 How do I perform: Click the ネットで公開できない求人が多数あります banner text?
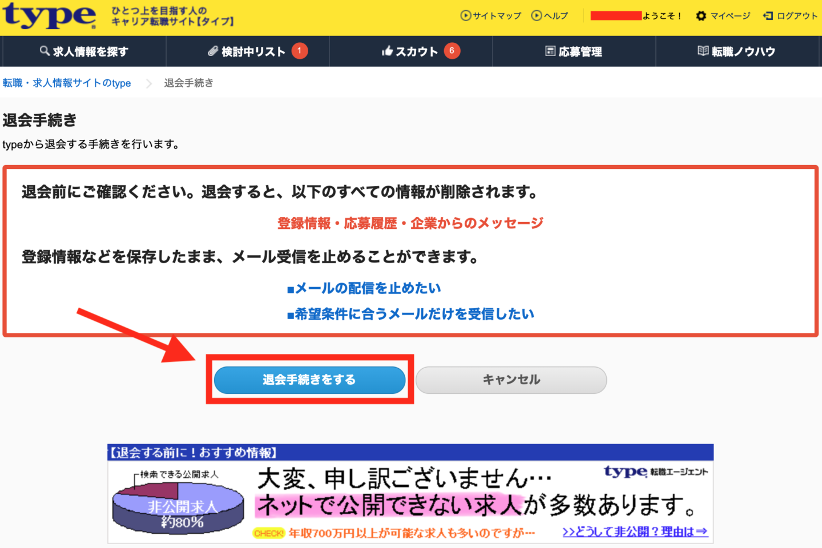476,505
